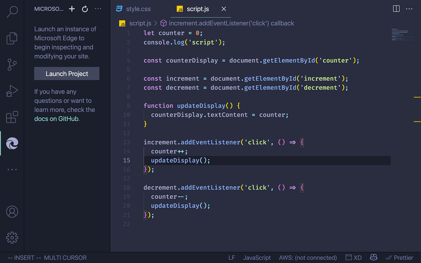
Task: Open the Run and Debug view
Action: [12, 90]
